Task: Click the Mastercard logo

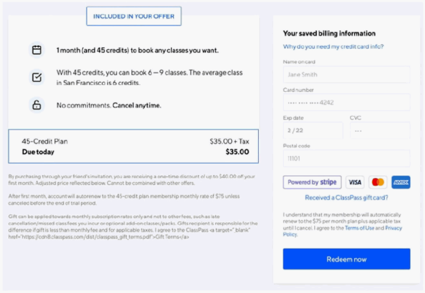Action: click(x=378, y=183)
